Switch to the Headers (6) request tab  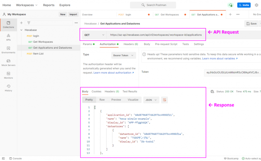click(x=131, y=44)
